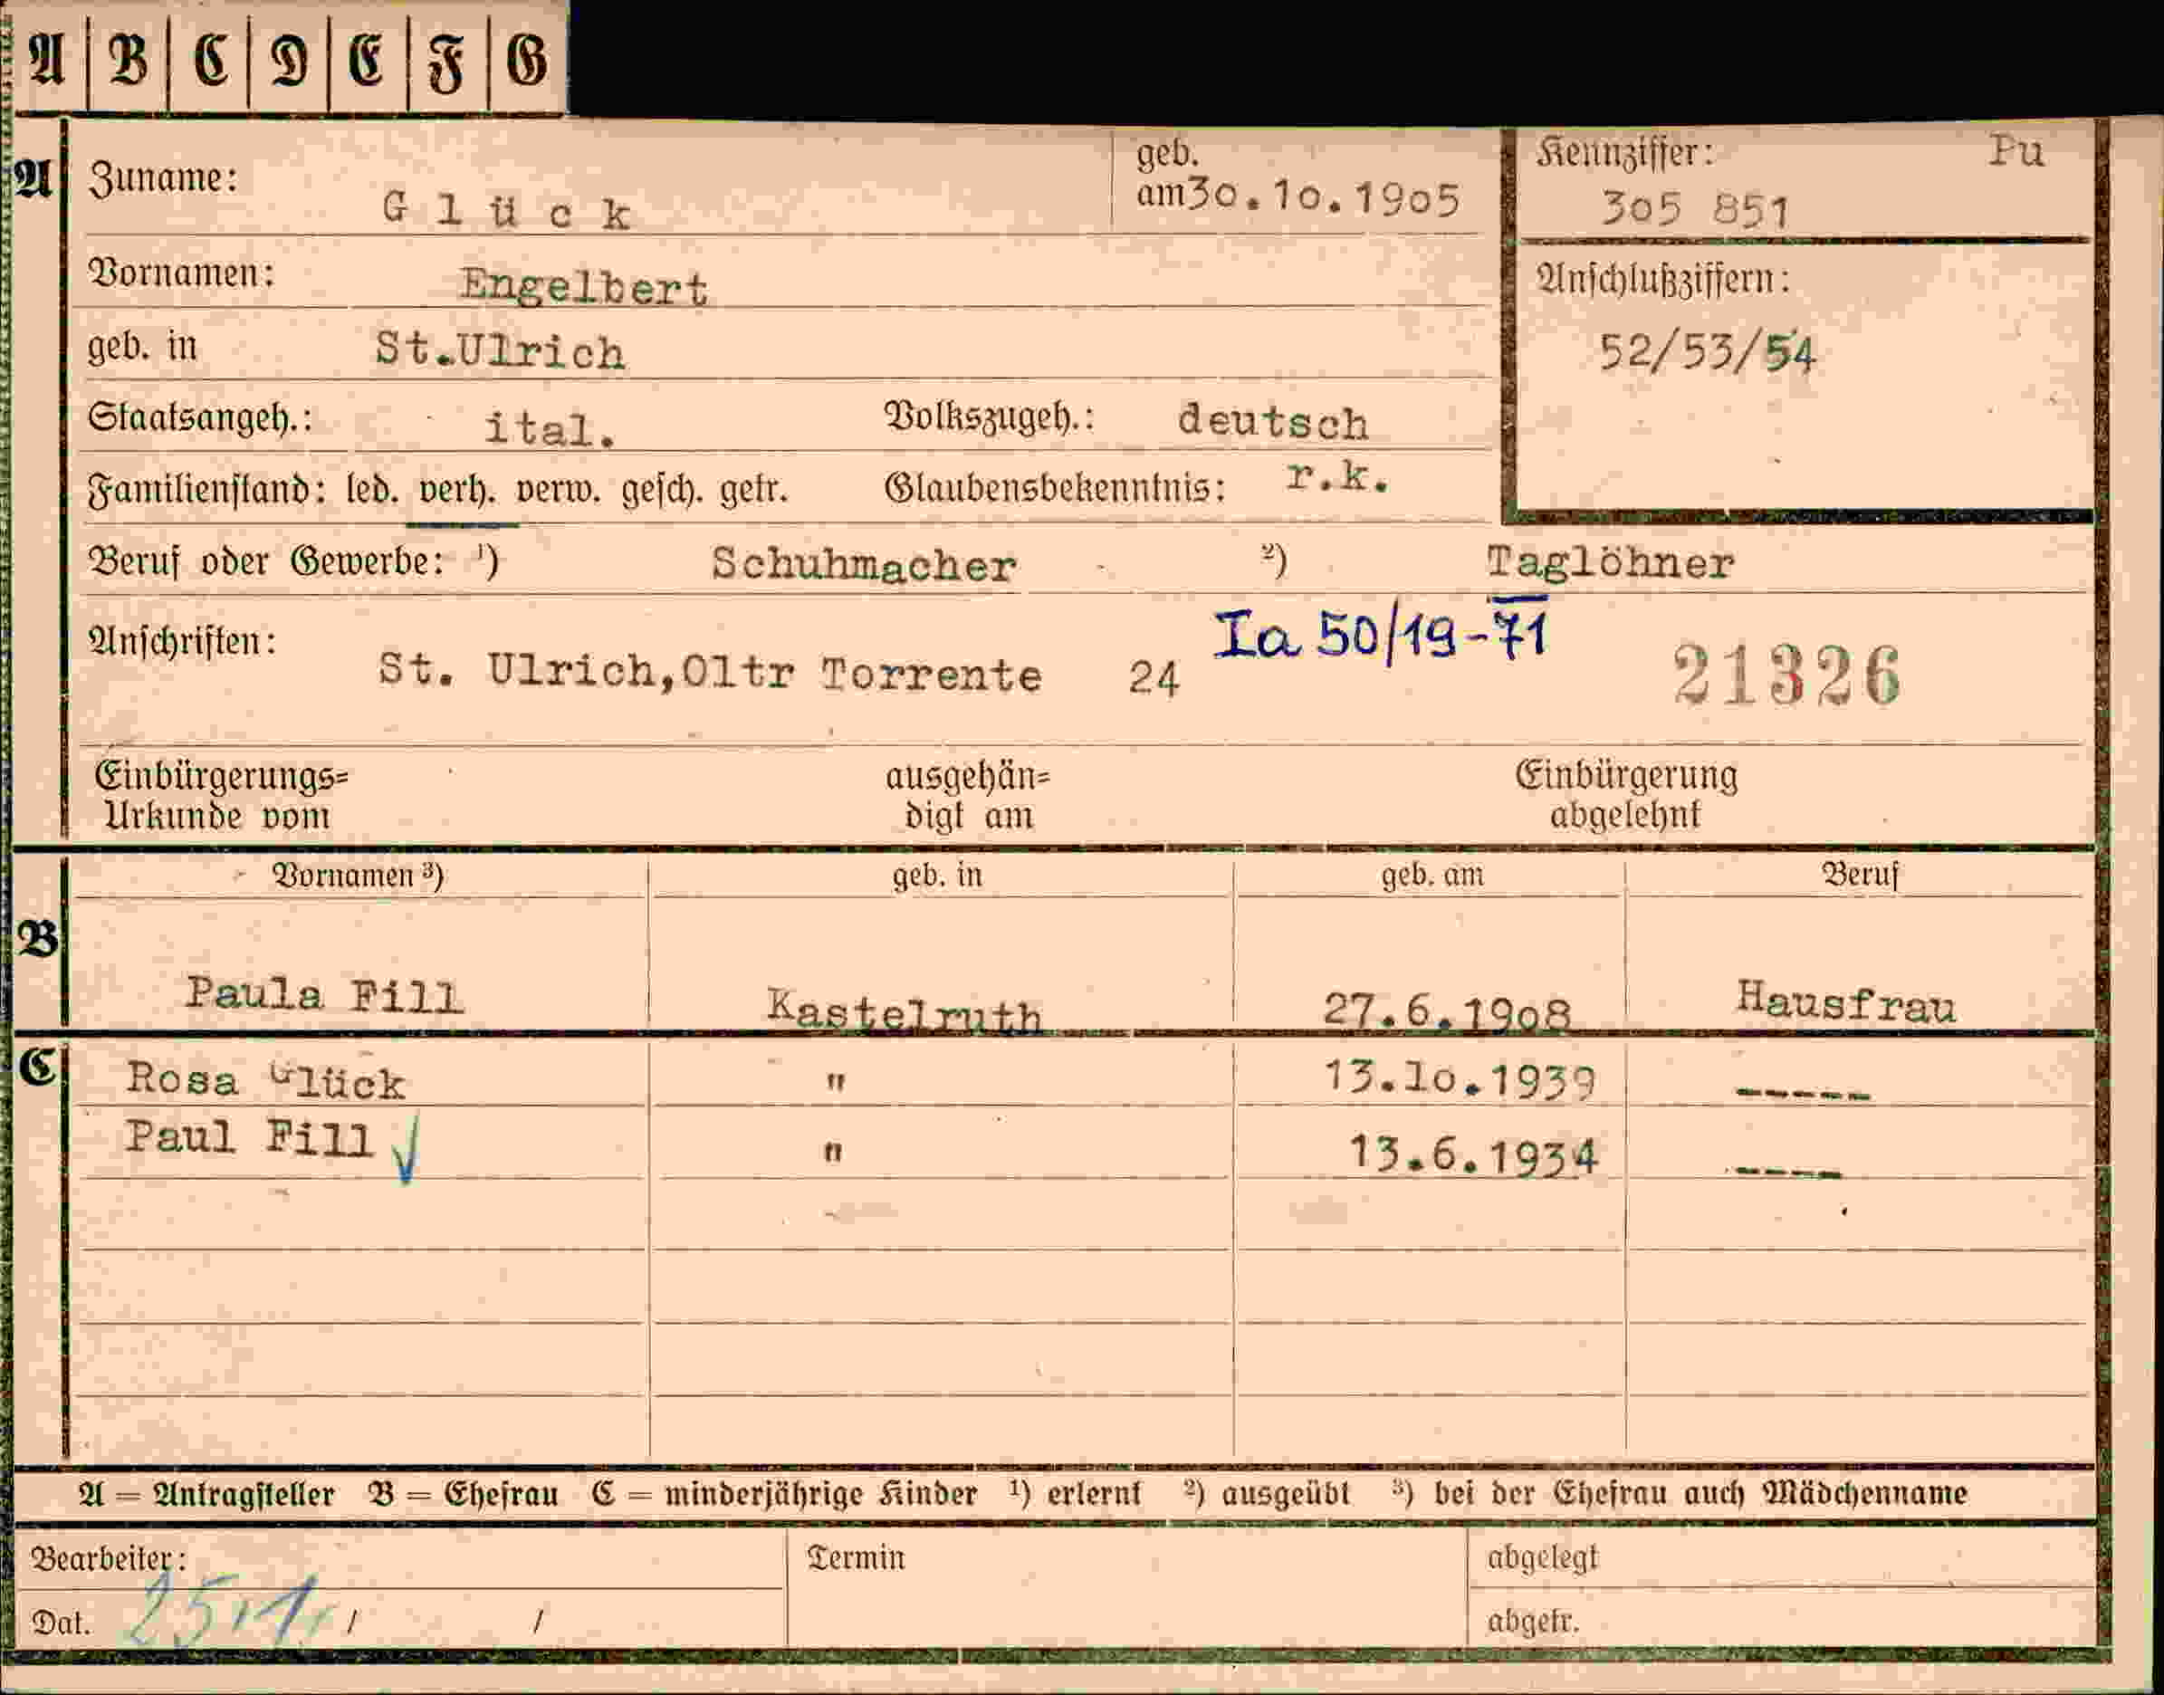The image size is (2164, 1695).
Task: Click the legend 'C = minderjährige Kinder'
Action: point(784,1495)
